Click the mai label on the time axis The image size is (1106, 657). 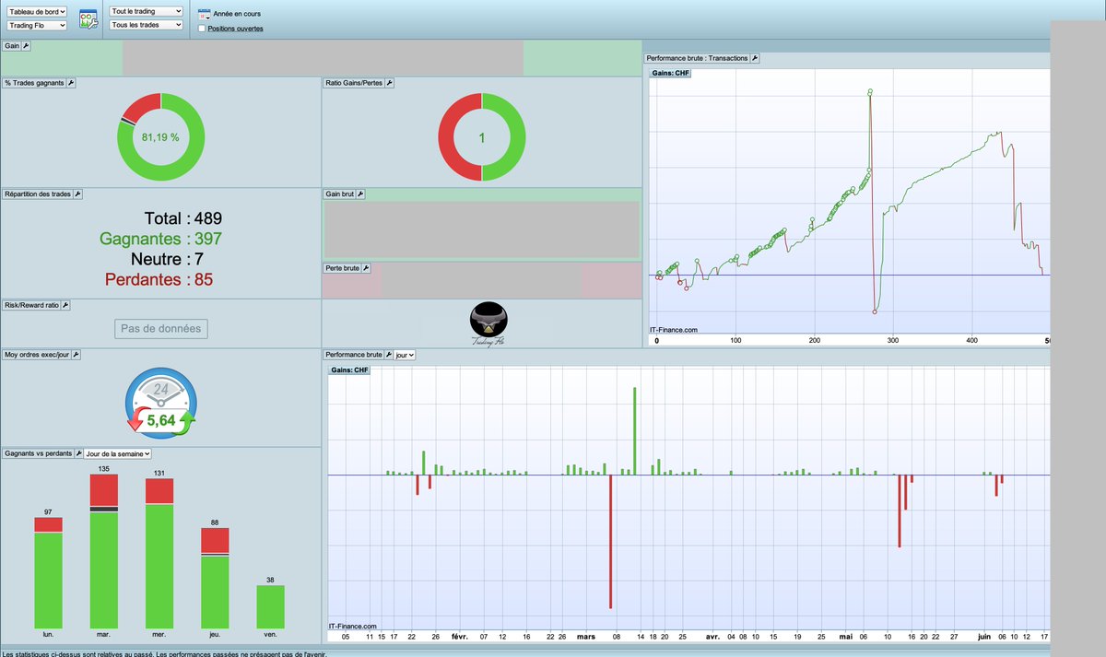coord(846,636)
